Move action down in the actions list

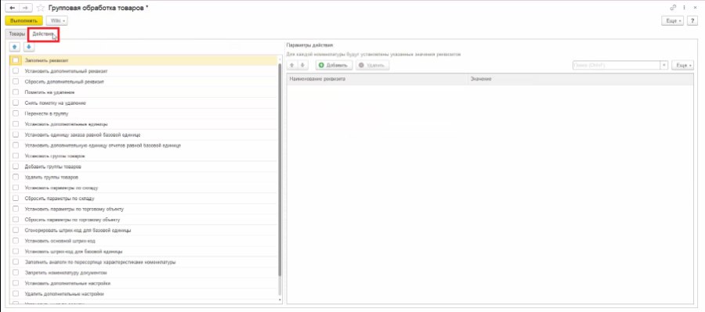(29, 47)
